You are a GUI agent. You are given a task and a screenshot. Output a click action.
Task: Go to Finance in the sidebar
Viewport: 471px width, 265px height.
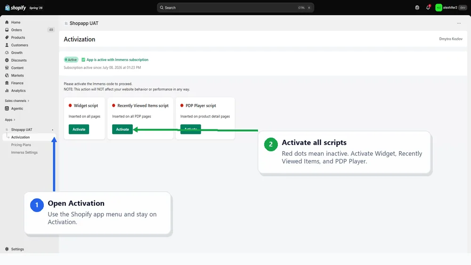(x=17, y=83)
